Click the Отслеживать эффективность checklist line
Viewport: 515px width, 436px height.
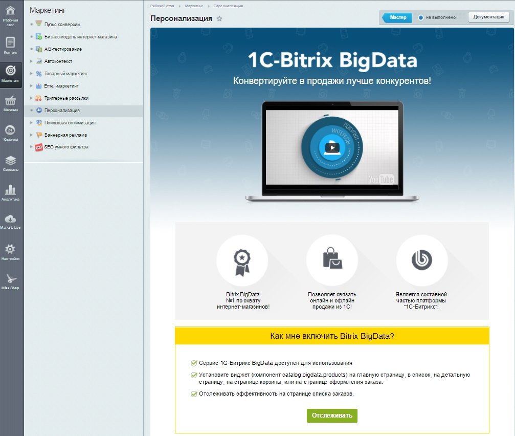(276, 394)
